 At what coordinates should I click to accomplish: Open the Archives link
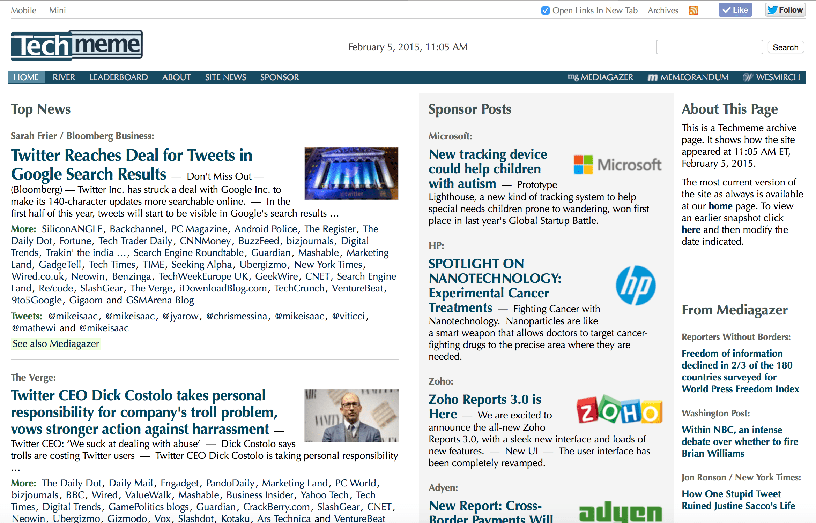pyautogui.click(x=663, y=10)
